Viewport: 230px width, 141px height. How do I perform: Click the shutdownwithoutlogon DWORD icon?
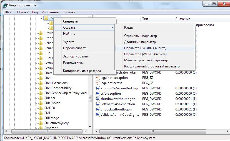click(97, 99)
